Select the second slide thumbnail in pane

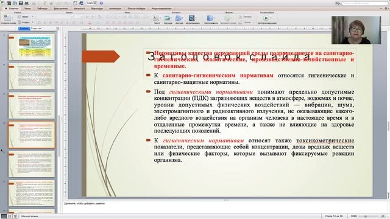[32, 76]
